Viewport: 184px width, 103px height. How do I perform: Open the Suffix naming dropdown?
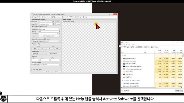60,60
